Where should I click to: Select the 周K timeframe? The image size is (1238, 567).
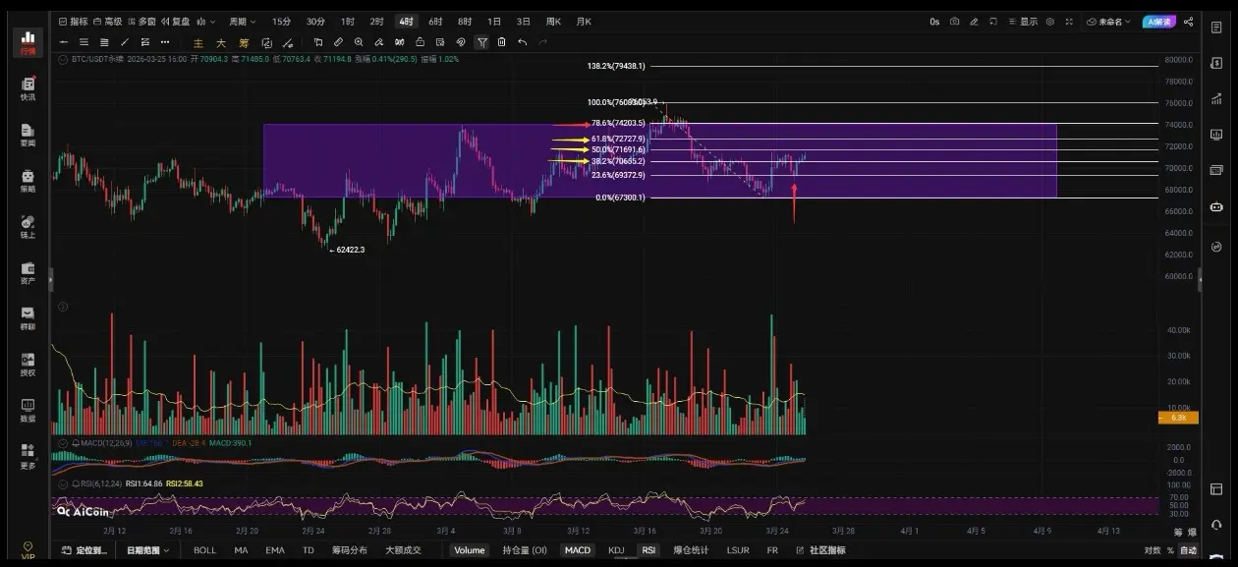(553, 21)
